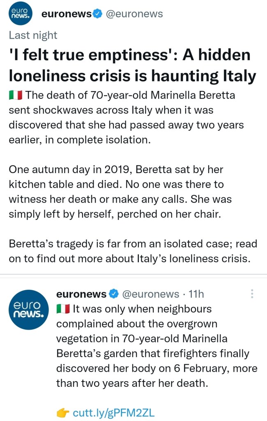
Task: Tap the "Last night" date label
Action: (33, 35)
